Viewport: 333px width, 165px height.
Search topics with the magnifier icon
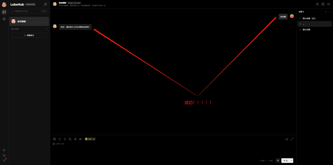pyautogui.click(x=326, y=12)
